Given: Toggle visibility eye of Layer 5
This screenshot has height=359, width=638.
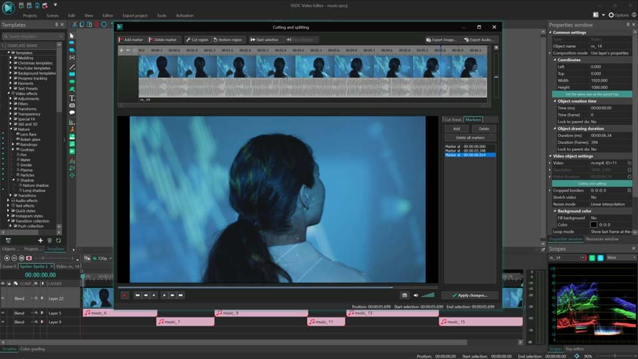Looking at the screenshot, I should tap(3, 313).
